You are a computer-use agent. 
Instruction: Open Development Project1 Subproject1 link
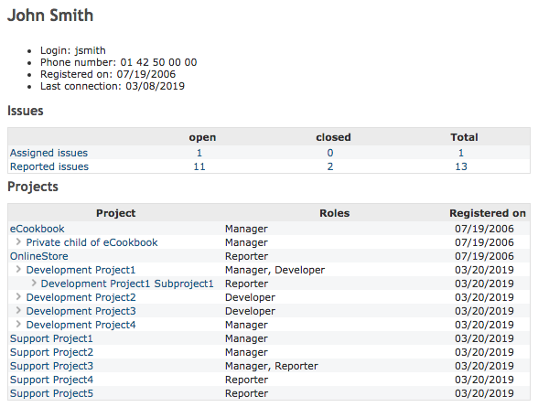pos(127,284)
